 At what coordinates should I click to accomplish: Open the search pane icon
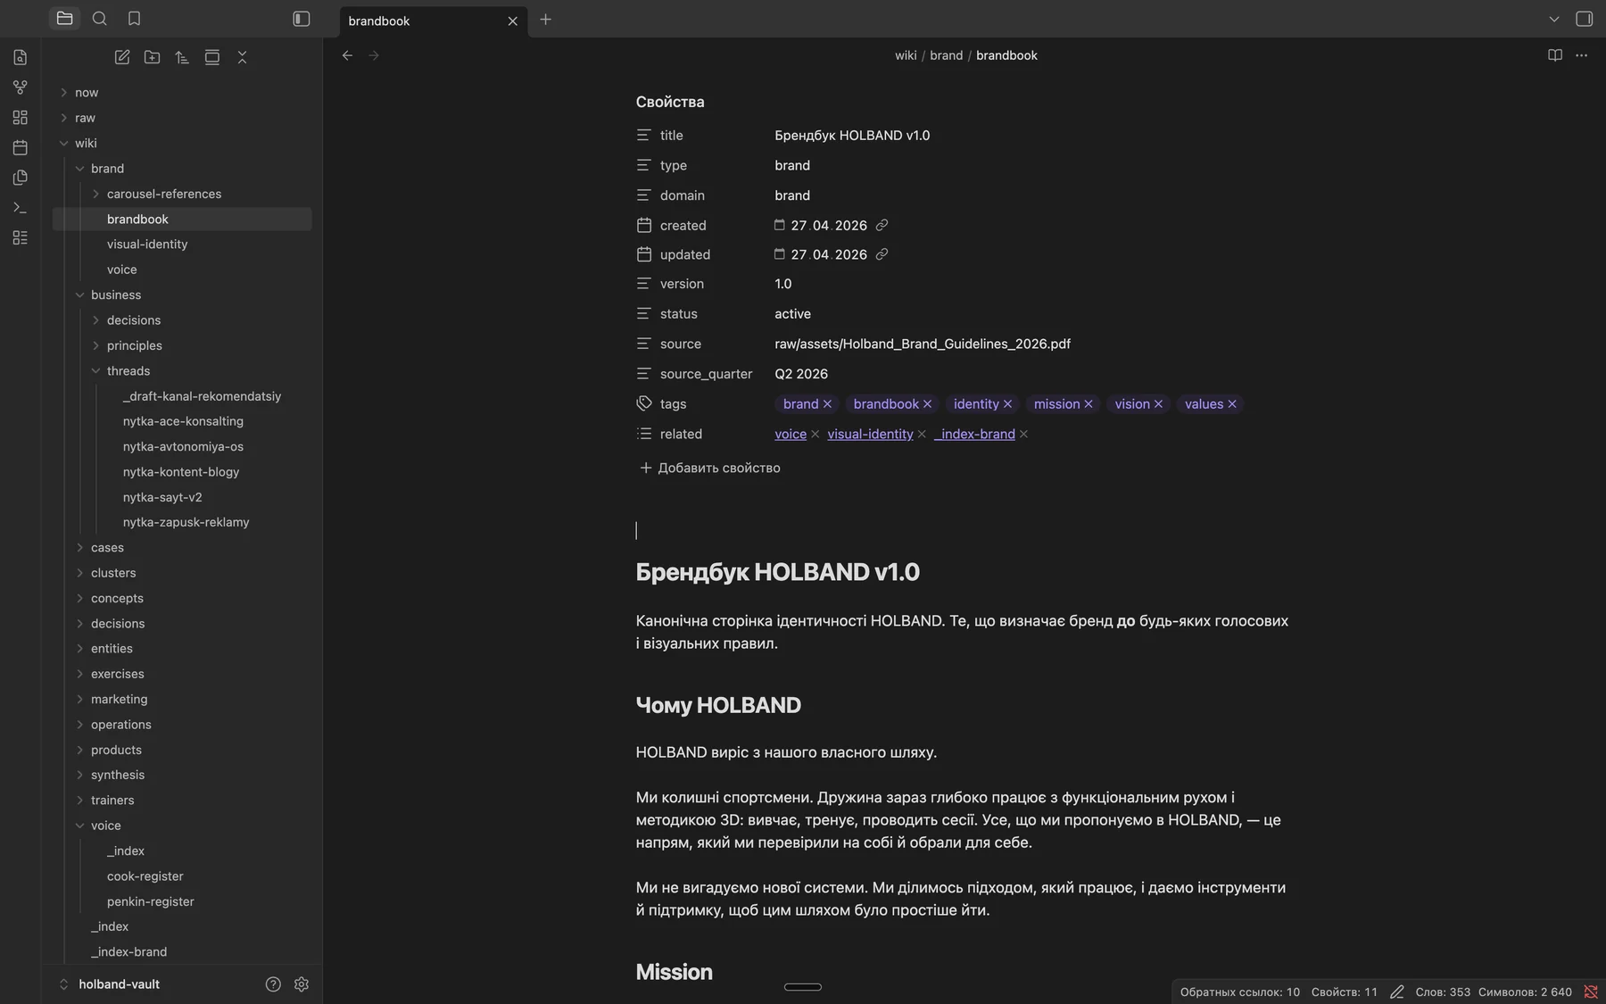pyautogui.click(x=100, y=19)
